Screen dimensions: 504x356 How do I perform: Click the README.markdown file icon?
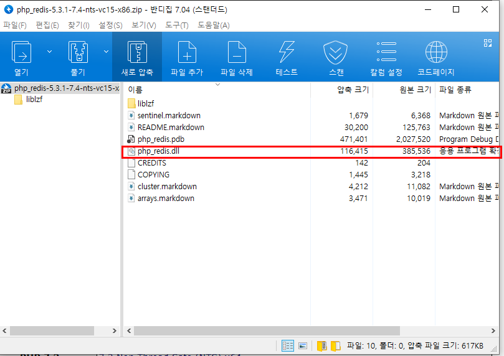(131, 127)
